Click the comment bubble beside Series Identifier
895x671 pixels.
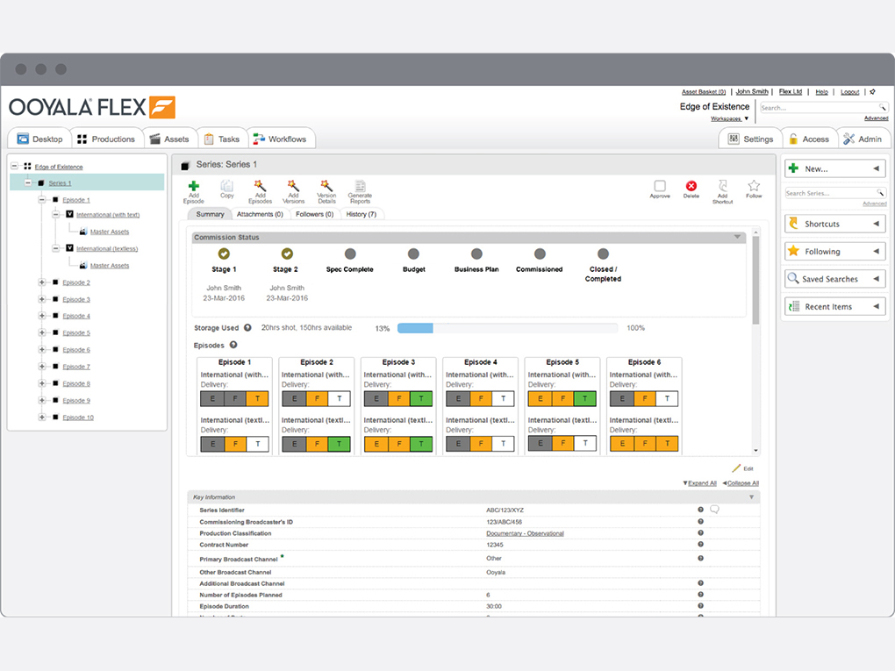(714, 510)
